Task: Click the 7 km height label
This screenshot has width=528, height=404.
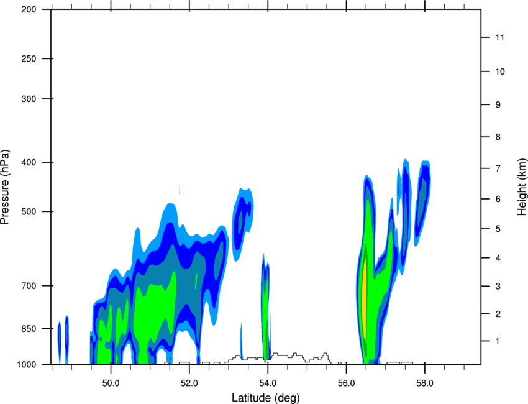Action: [x=498, y=168]
